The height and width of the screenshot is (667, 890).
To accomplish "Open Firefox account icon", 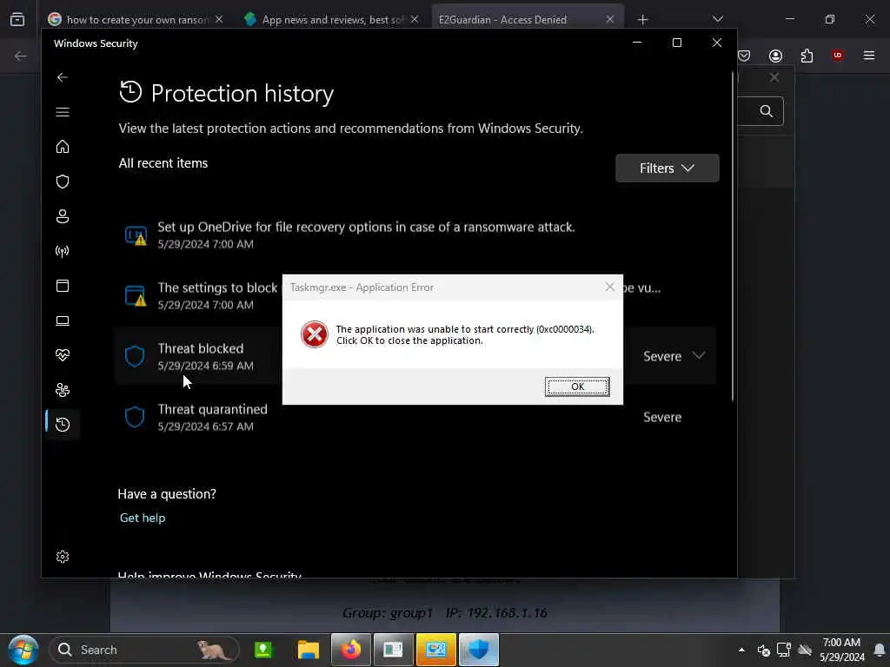I will click(775, 56).
